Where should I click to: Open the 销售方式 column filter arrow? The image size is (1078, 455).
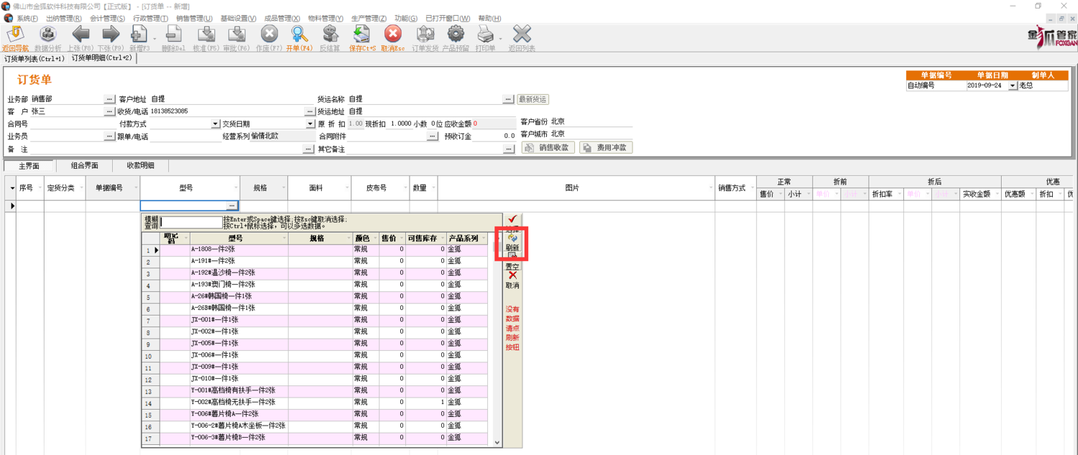752,188
